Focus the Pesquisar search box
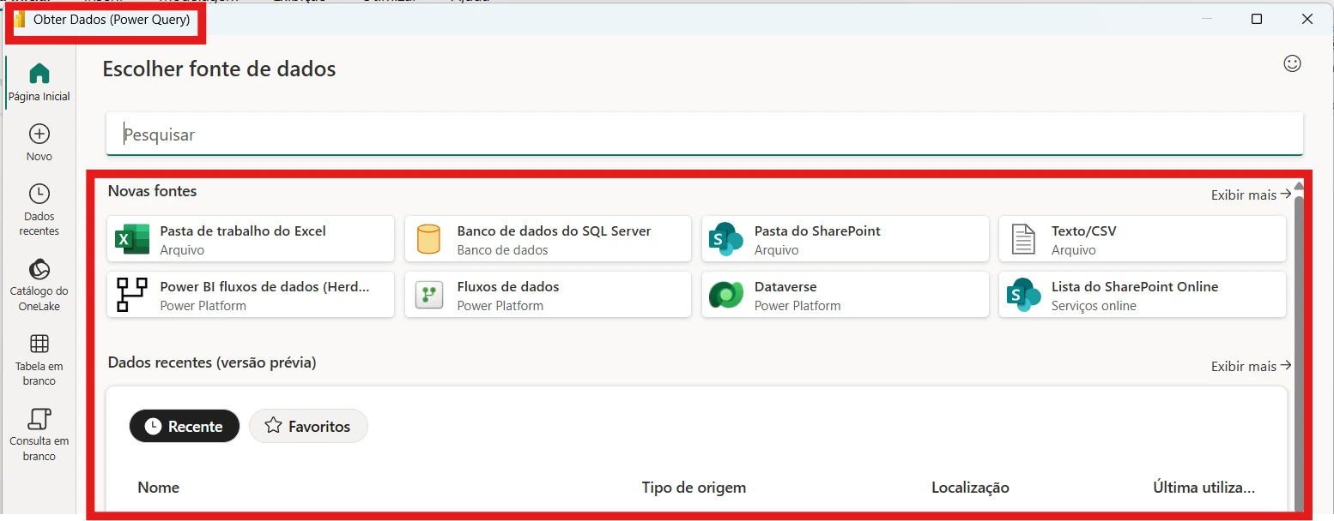The width and height of the screenshot is (1334, 521). 704,135
